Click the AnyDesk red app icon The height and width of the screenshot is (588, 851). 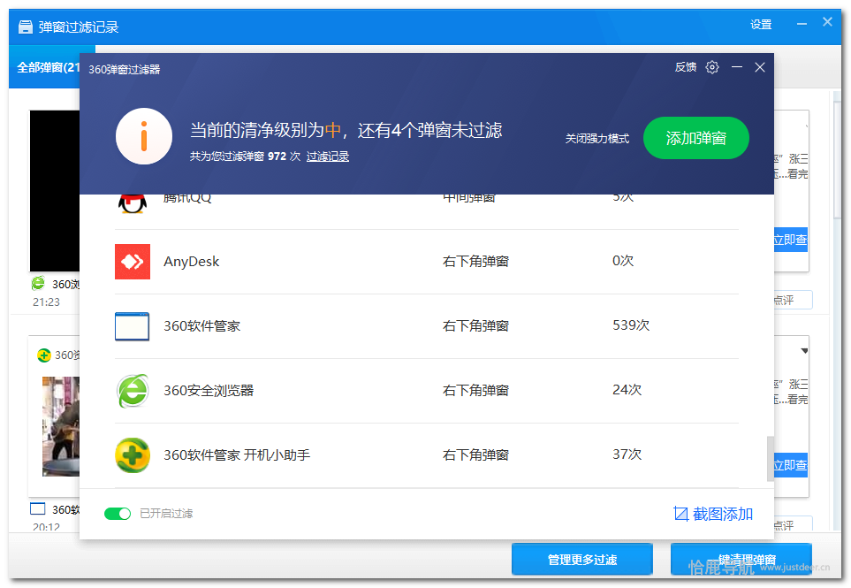(x=133, y=262)
